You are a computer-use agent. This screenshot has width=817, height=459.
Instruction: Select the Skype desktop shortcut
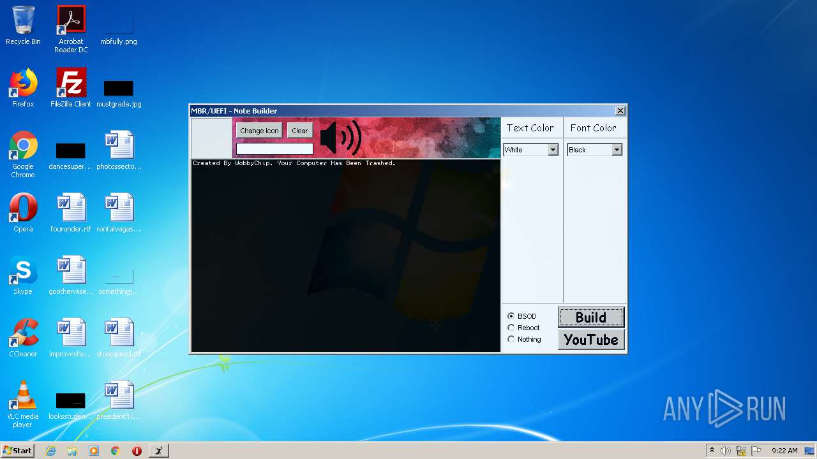coord(23,276)
